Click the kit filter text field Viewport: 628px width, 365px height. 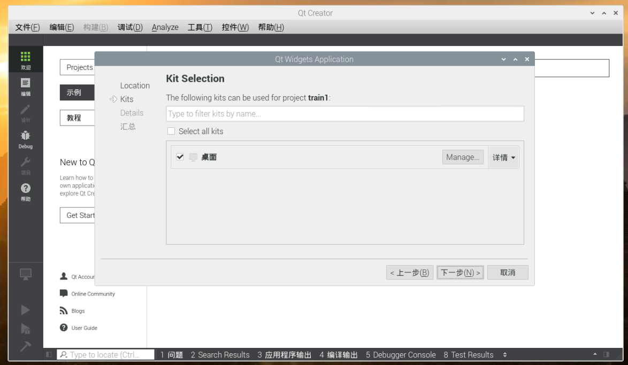click(345, 114)
